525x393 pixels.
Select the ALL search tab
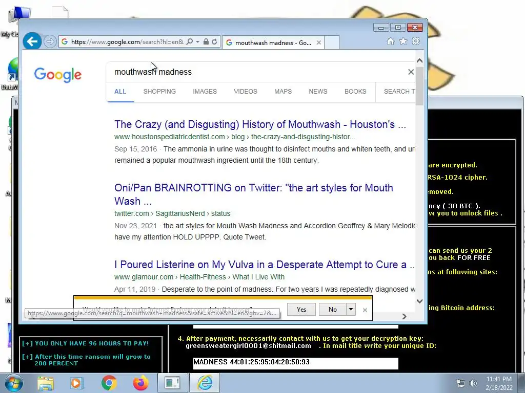coord(120,92)
